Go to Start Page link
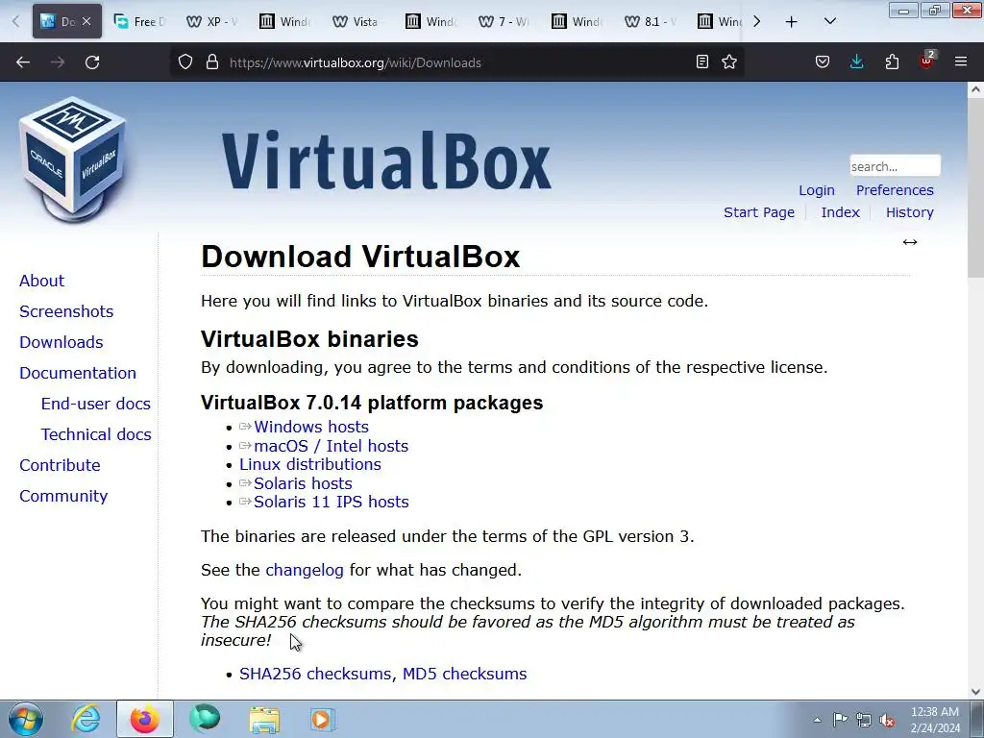Screen dimensions: 984x738 [759, 212]
